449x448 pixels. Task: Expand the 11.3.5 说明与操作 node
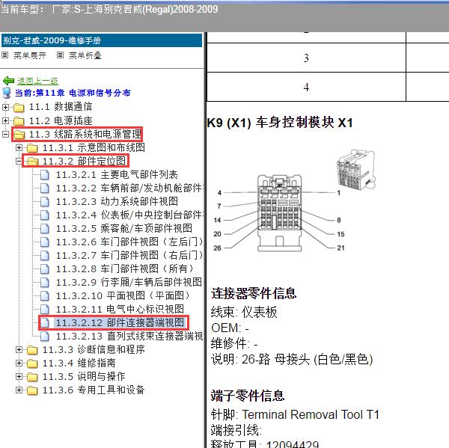tap(19, 376)
